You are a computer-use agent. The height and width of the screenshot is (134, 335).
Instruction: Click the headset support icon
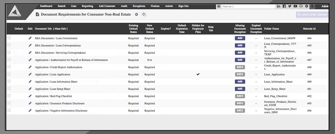click(301, 6)
